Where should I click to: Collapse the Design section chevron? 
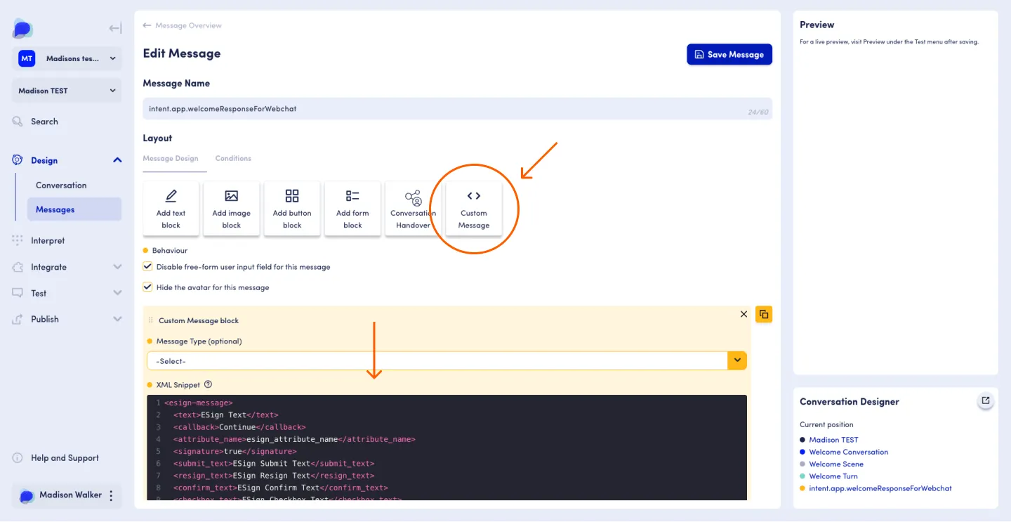point(117,160)
